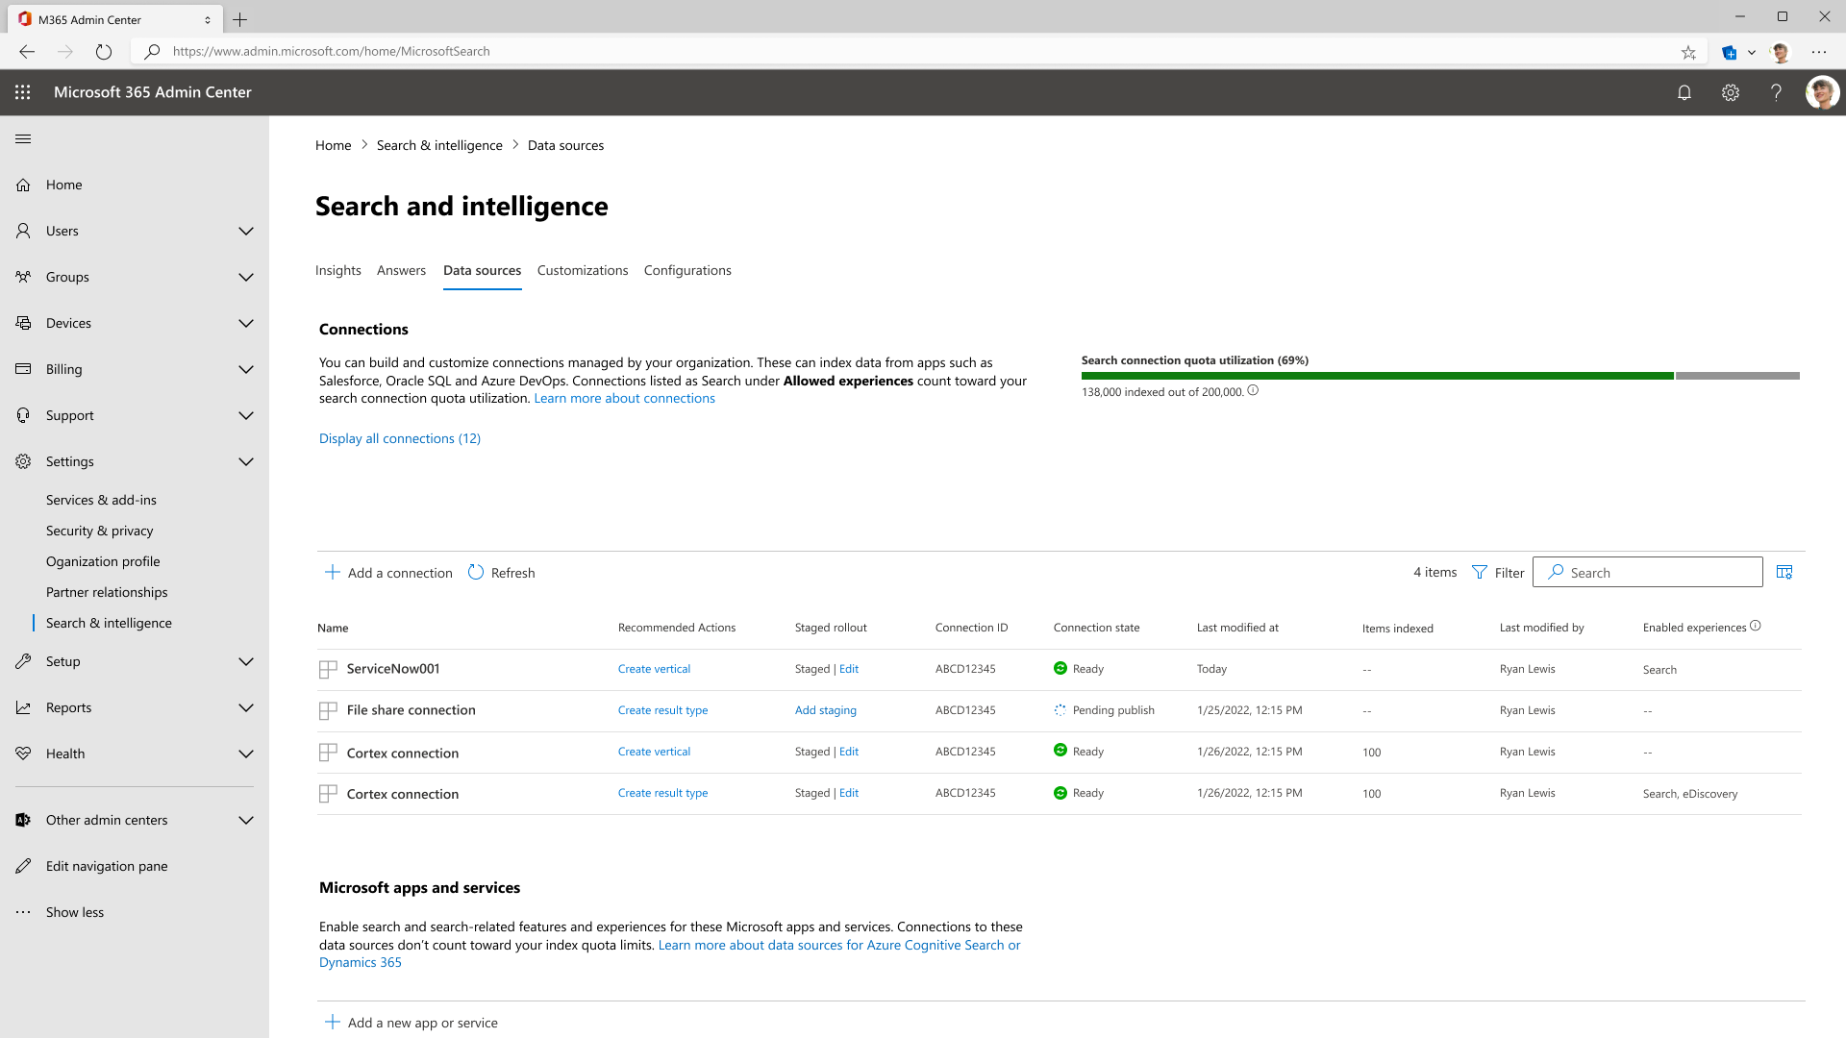Switch to the Insights tab

pos(337,270)
